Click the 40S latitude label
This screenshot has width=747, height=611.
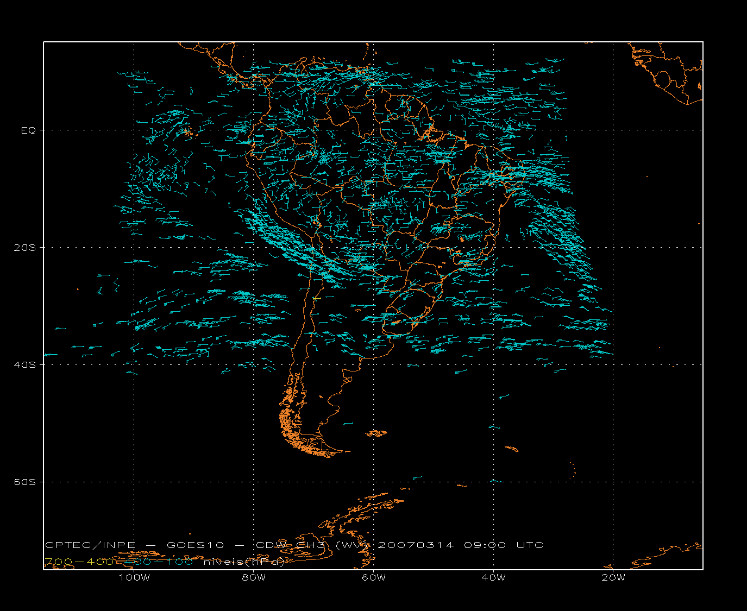(25, 365)
